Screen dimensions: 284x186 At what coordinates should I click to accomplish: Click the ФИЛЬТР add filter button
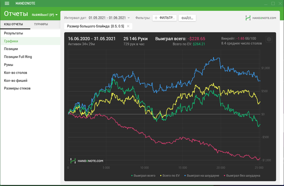[164, 18]
